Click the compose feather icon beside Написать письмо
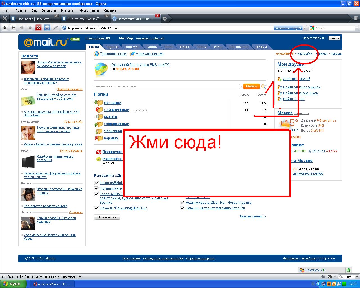360x288 pixels. pyautogui.click(x=133, y=54)
